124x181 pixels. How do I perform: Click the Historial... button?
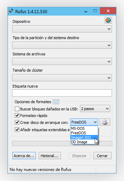click(x=50, y=156)
